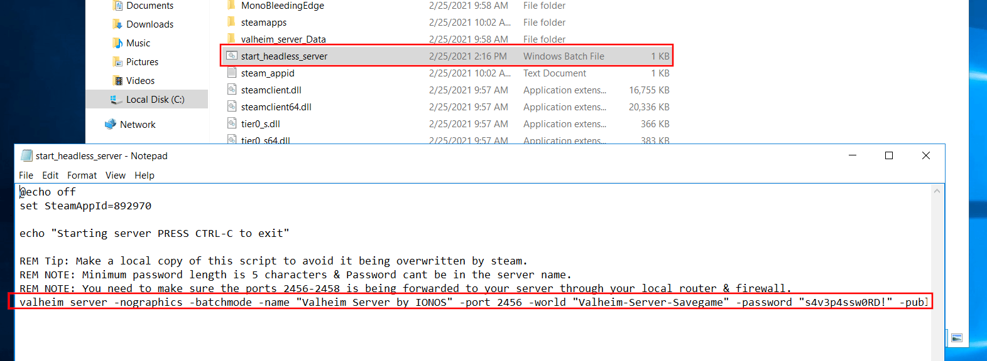This screenshot has width=987, height=361.
Task: Select Downloads in the navigation pane
Action: pos(150,24)
